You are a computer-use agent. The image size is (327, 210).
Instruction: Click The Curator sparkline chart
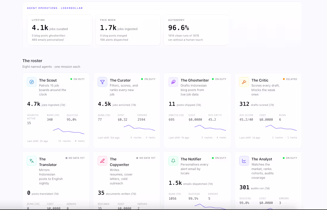(139, 128)
